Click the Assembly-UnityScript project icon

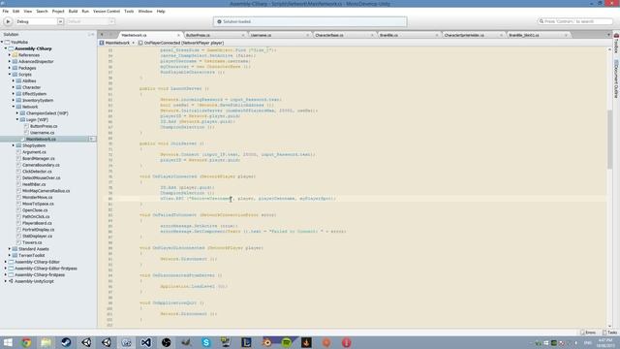pos(11,281)
